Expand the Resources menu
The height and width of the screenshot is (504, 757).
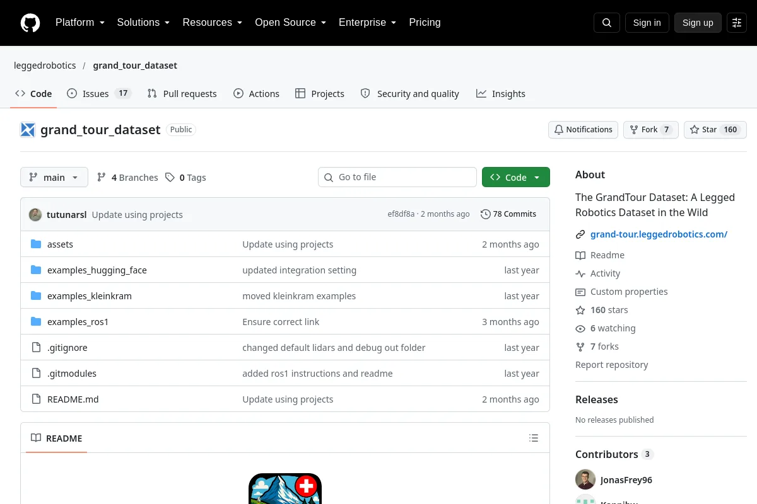[212, 23]
